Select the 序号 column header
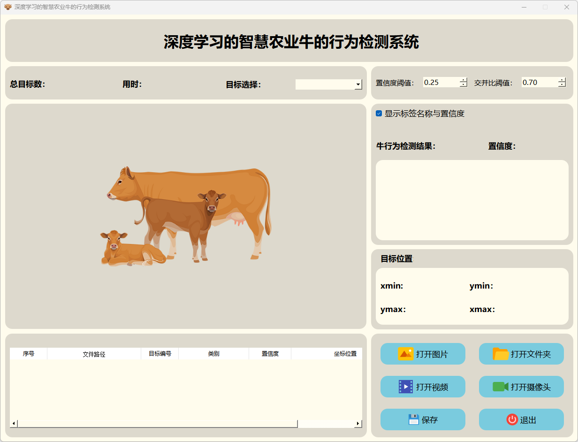 click(29, 354)
